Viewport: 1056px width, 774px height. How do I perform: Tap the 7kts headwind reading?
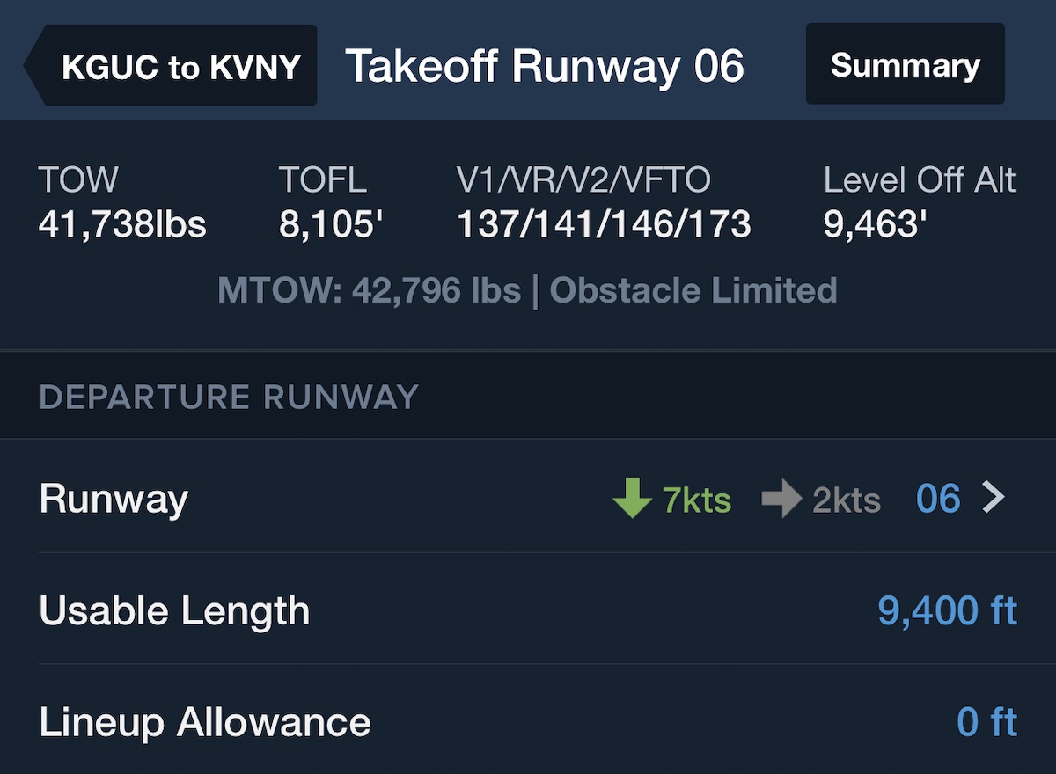tap(697, 500)
